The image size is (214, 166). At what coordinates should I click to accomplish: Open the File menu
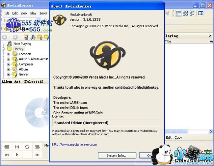pyautogui.click(x=7, y=13)
